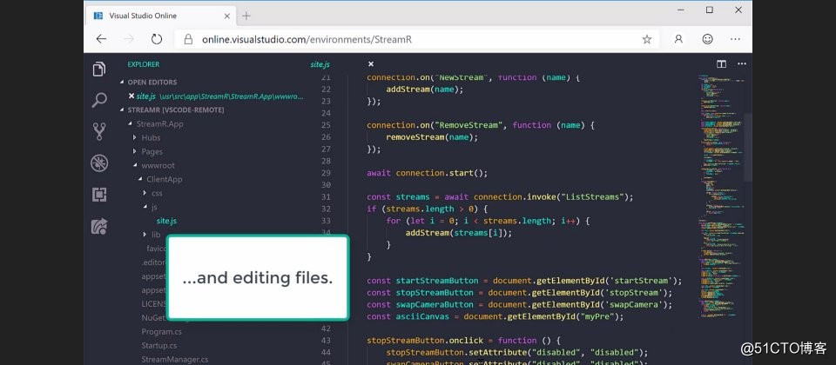Screen dimensions: 836x365
Task: Click the 'const startStreamButton' code line
Action: click(x=524, y=281)
